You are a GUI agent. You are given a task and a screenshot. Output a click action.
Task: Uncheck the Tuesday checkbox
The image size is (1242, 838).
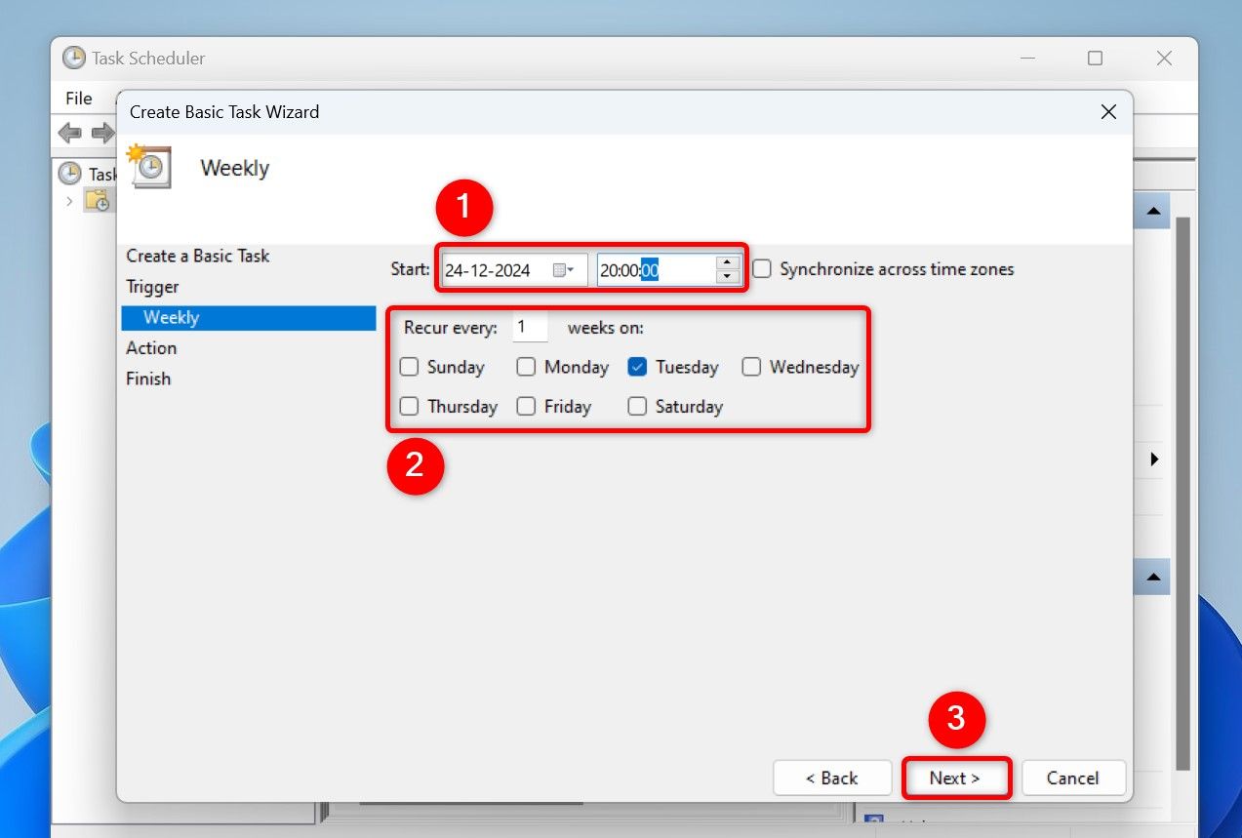coord(637,367)
